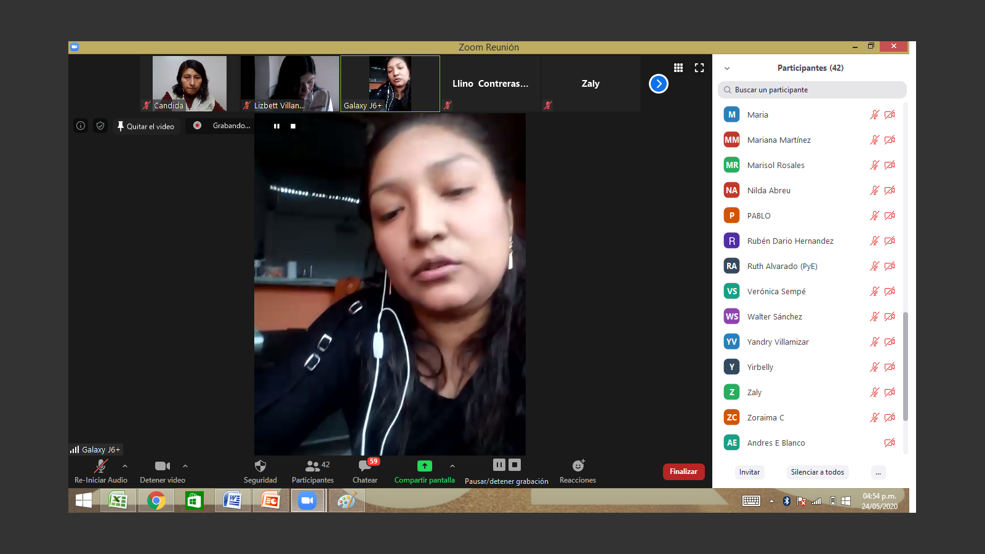
Task: Open taskbar clock 04:54 p.m.
Action: click(x=879, y=501)
